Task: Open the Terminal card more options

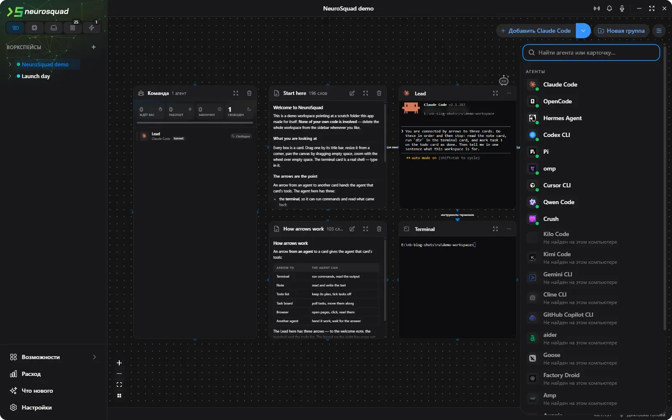Action: [x=509, y=229]
